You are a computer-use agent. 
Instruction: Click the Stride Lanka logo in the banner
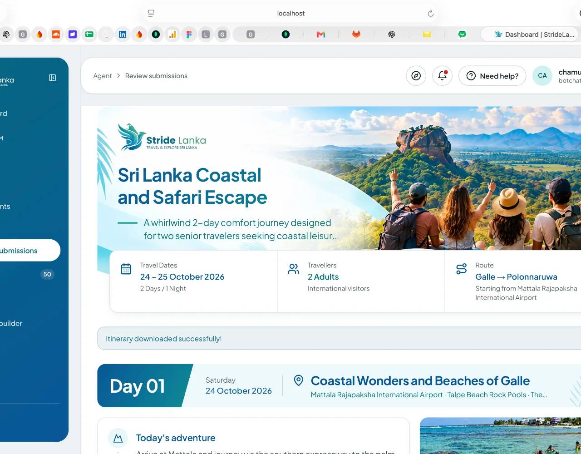(x=162, y=137)
